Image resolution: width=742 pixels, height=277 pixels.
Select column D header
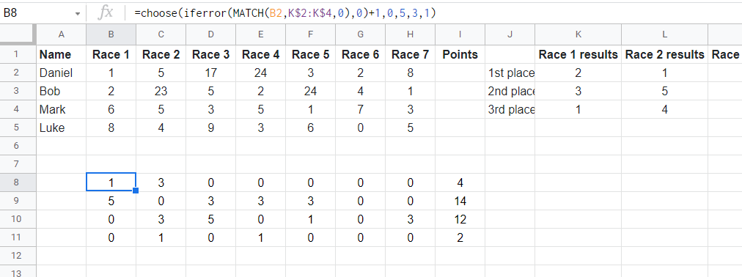point(210,34)
